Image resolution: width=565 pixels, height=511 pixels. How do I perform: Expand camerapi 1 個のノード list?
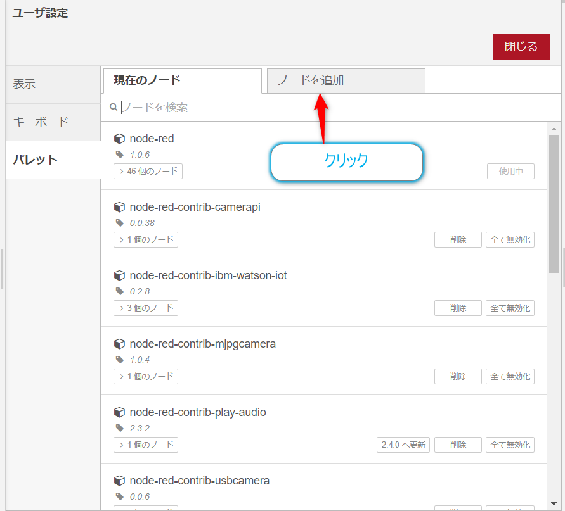[x=146, y=239]
